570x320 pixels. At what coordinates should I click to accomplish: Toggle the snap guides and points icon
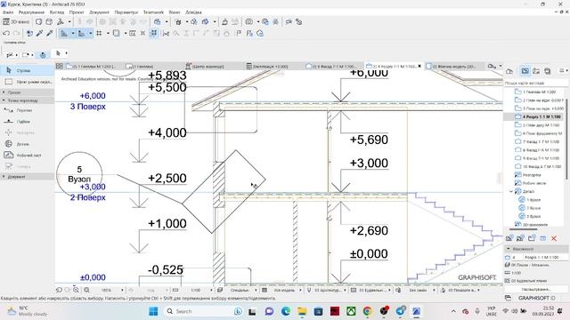[81, 34]
